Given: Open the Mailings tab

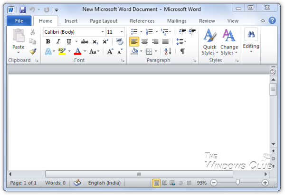Looking at the screenshot, I should pyautogui.click(x=177, y=21).
